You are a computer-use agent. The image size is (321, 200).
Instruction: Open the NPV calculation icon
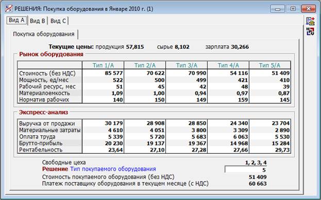(310, 31)
